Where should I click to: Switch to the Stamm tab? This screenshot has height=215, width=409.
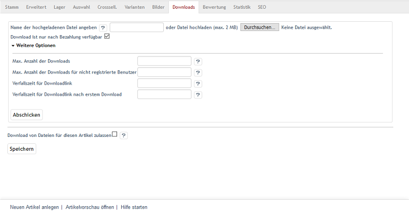point(12,7)
